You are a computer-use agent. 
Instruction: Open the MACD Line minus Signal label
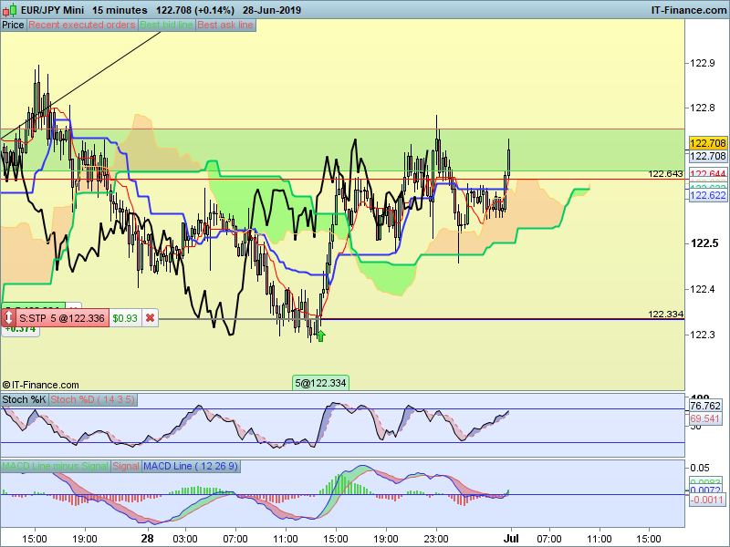(x=56, y=466)
